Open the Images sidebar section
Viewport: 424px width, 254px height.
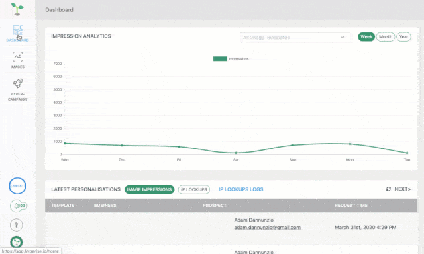pyautogui.click(x=17, y=60)
